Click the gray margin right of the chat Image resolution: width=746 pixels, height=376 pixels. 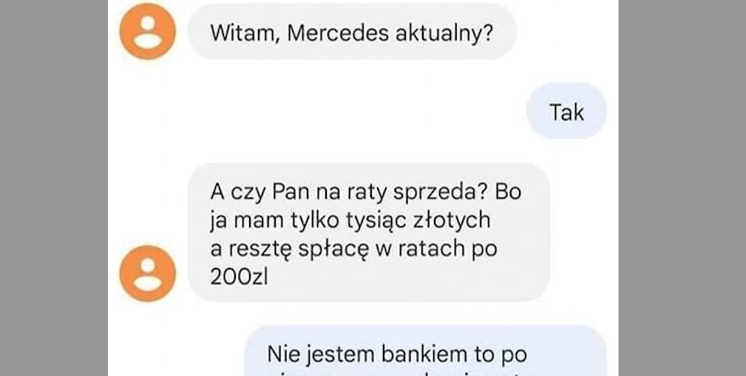[682, 188]
